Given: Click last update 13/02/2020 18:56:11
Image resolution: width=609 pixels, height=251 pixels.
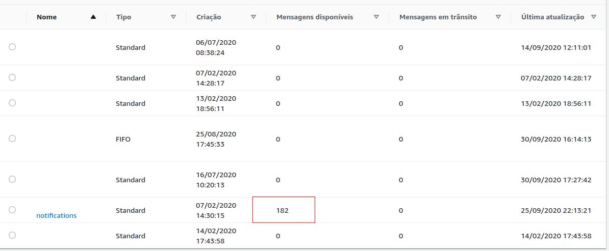Looking at the screenshot, I should click(x=556, y=103).
